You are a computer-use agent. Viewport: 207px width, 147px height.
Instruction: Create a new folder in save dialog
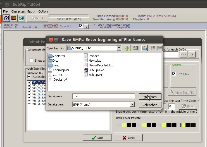tap(144, 48)
